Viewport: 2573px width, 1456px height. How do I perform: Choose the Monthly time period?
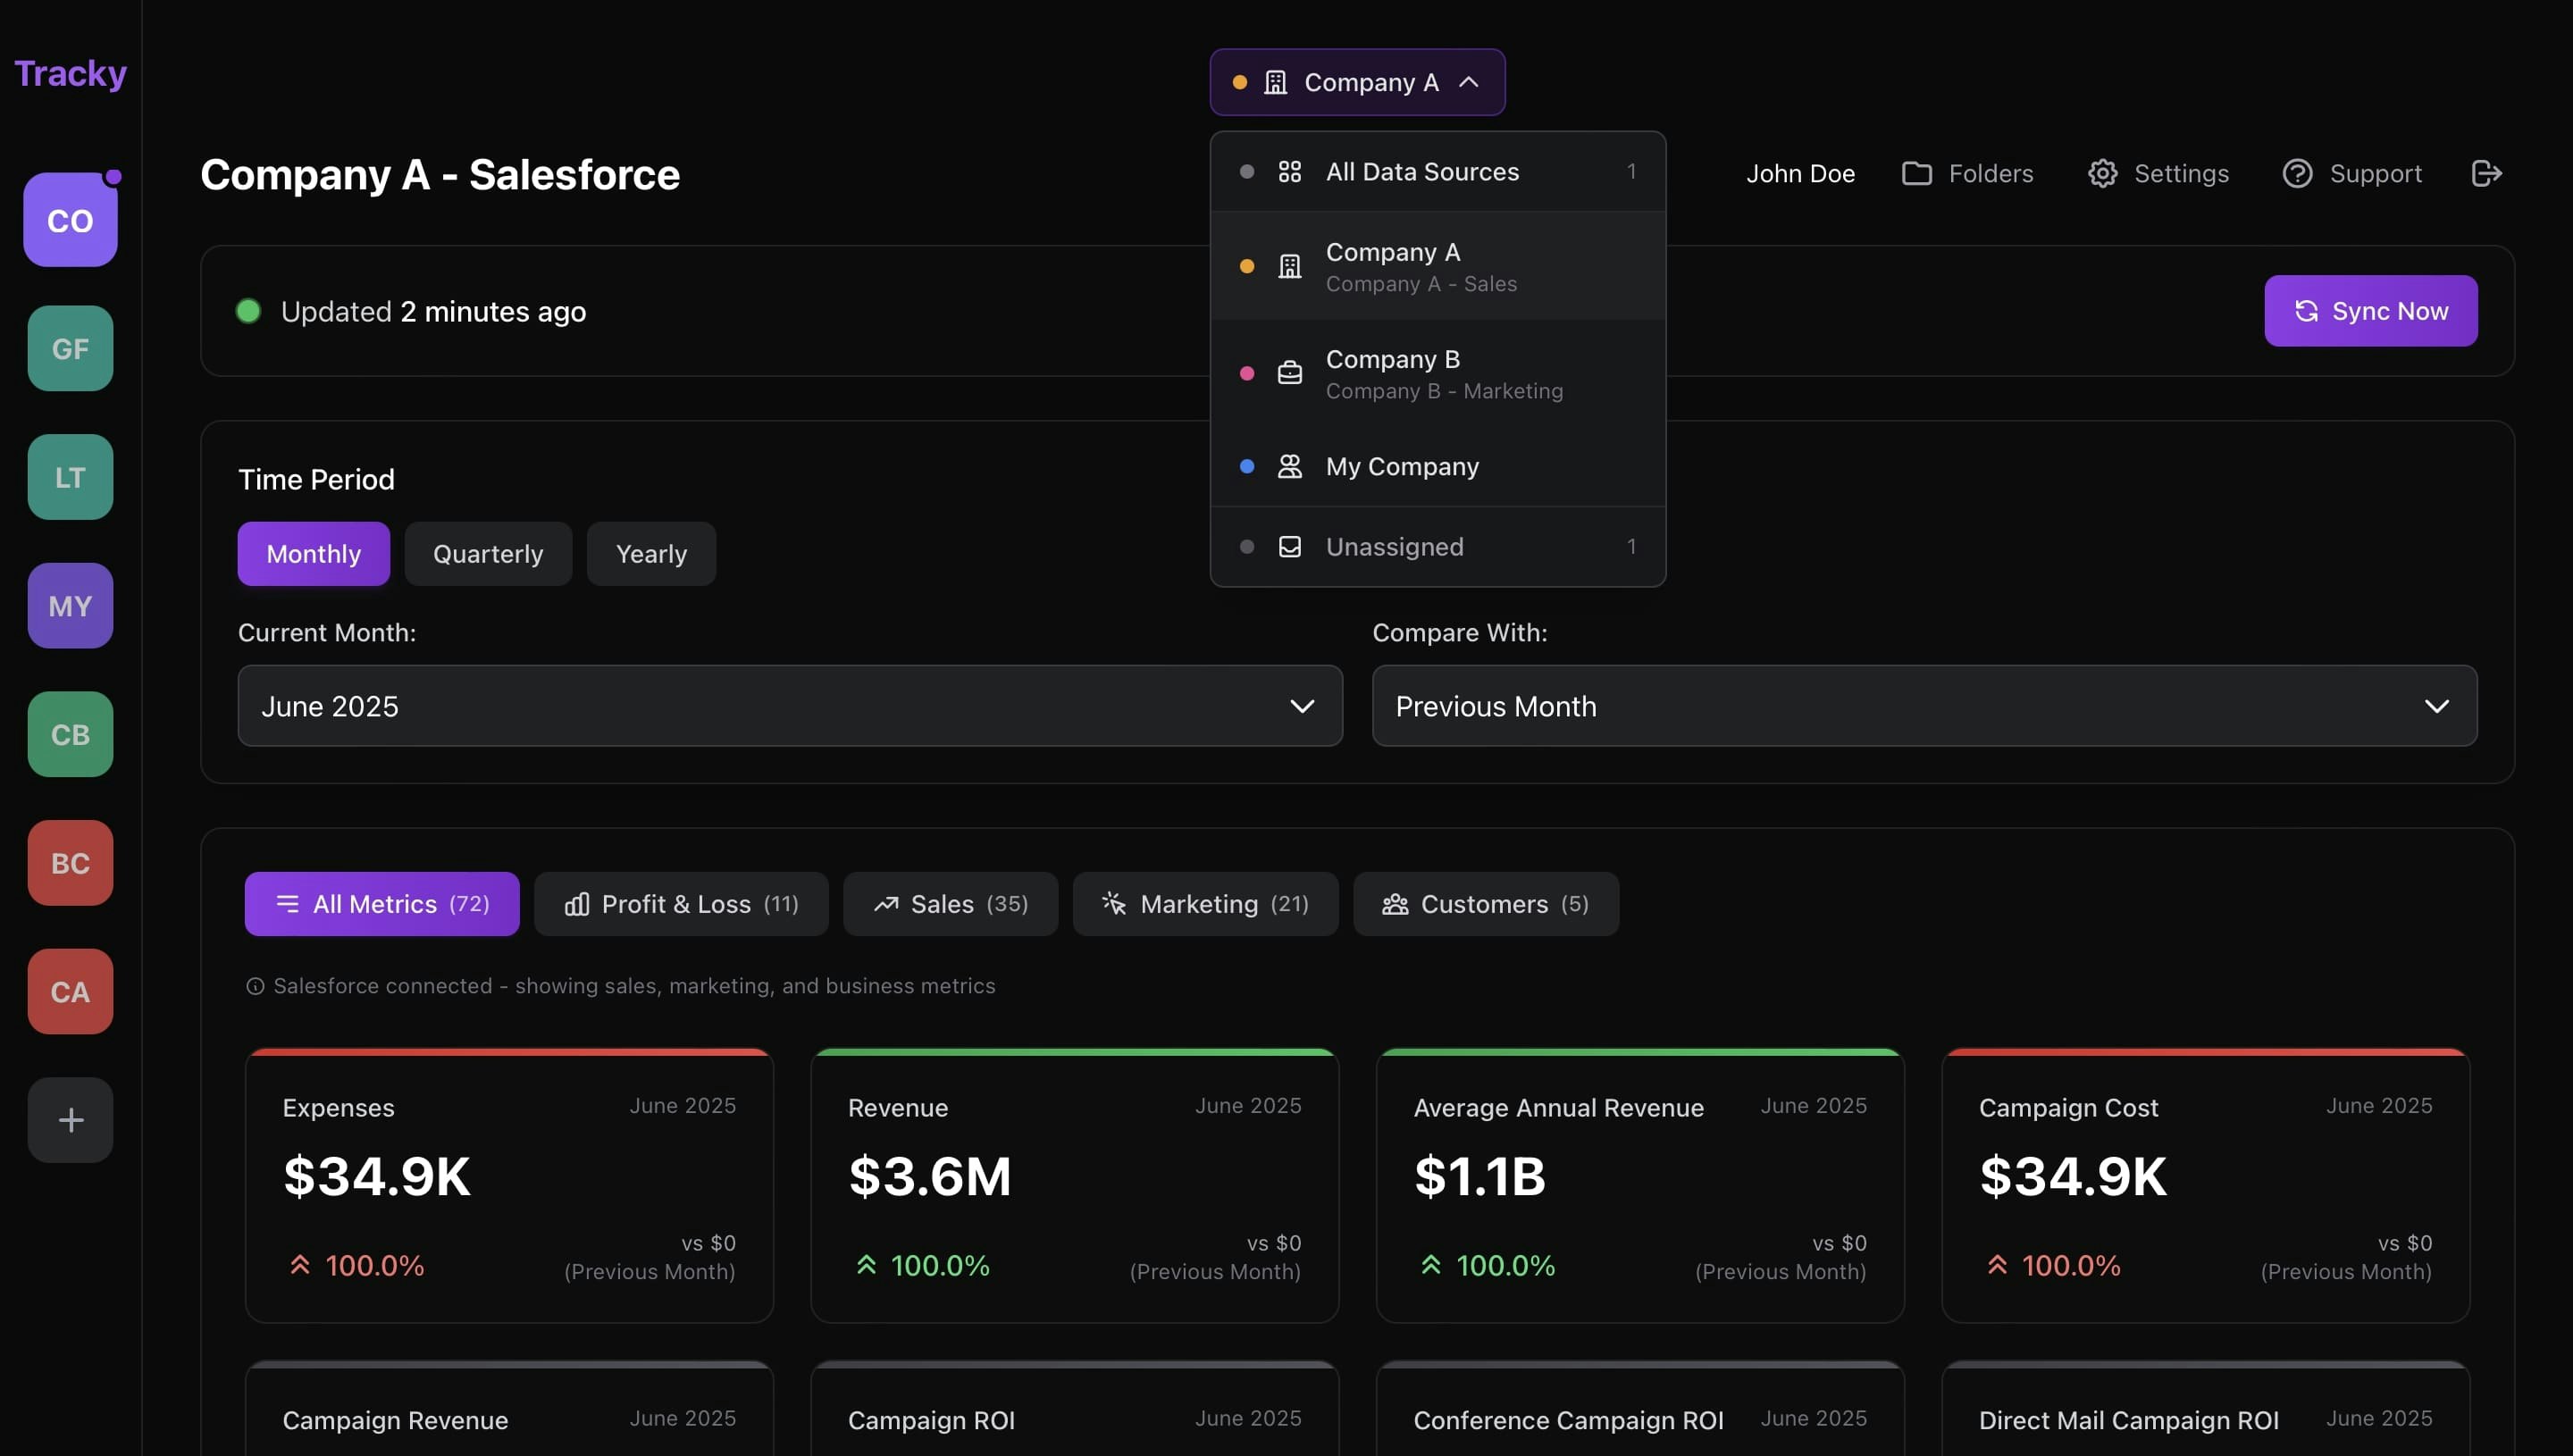pyautogui.click(x=314, y=554)
